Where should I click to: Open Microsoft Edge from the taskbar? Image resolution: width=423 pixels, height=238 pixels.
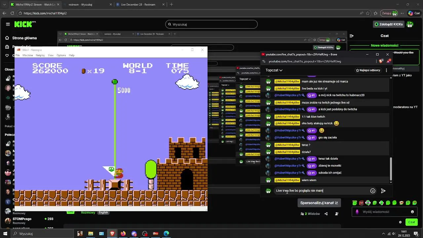click(167, 234)
